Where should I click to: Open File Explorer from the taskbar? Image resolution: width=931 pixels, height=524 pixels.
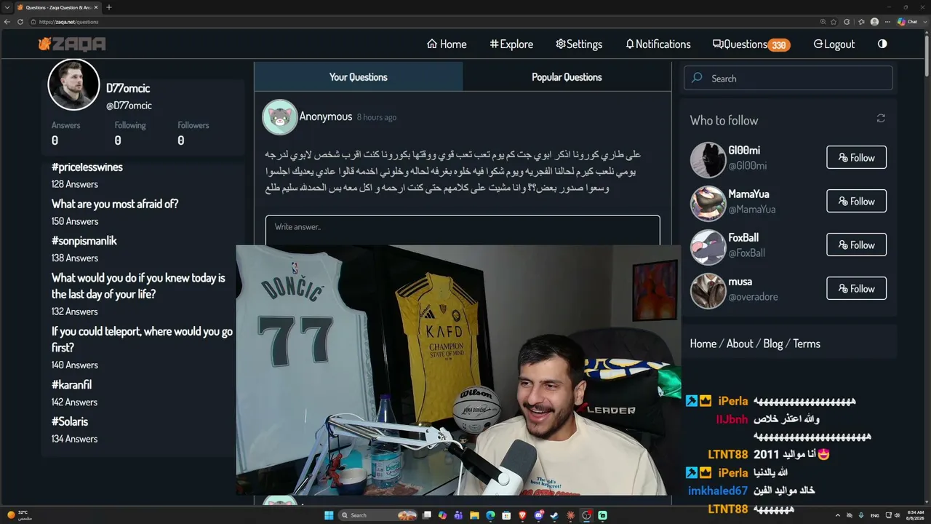pos(474,515)
